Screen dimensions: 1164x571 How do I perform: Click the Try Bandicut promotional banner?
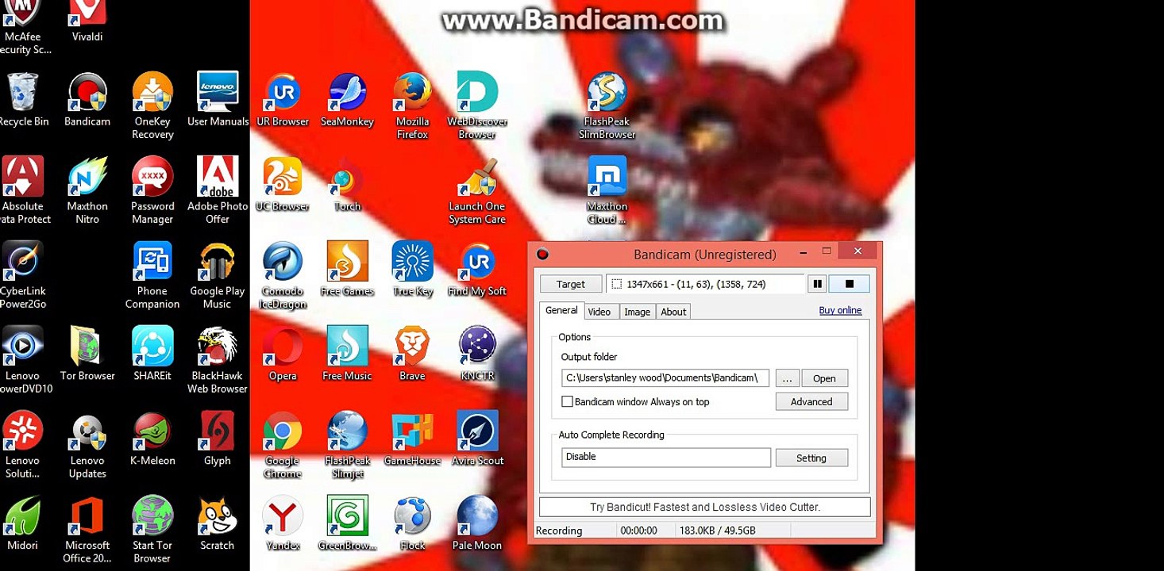click(705, 507)
